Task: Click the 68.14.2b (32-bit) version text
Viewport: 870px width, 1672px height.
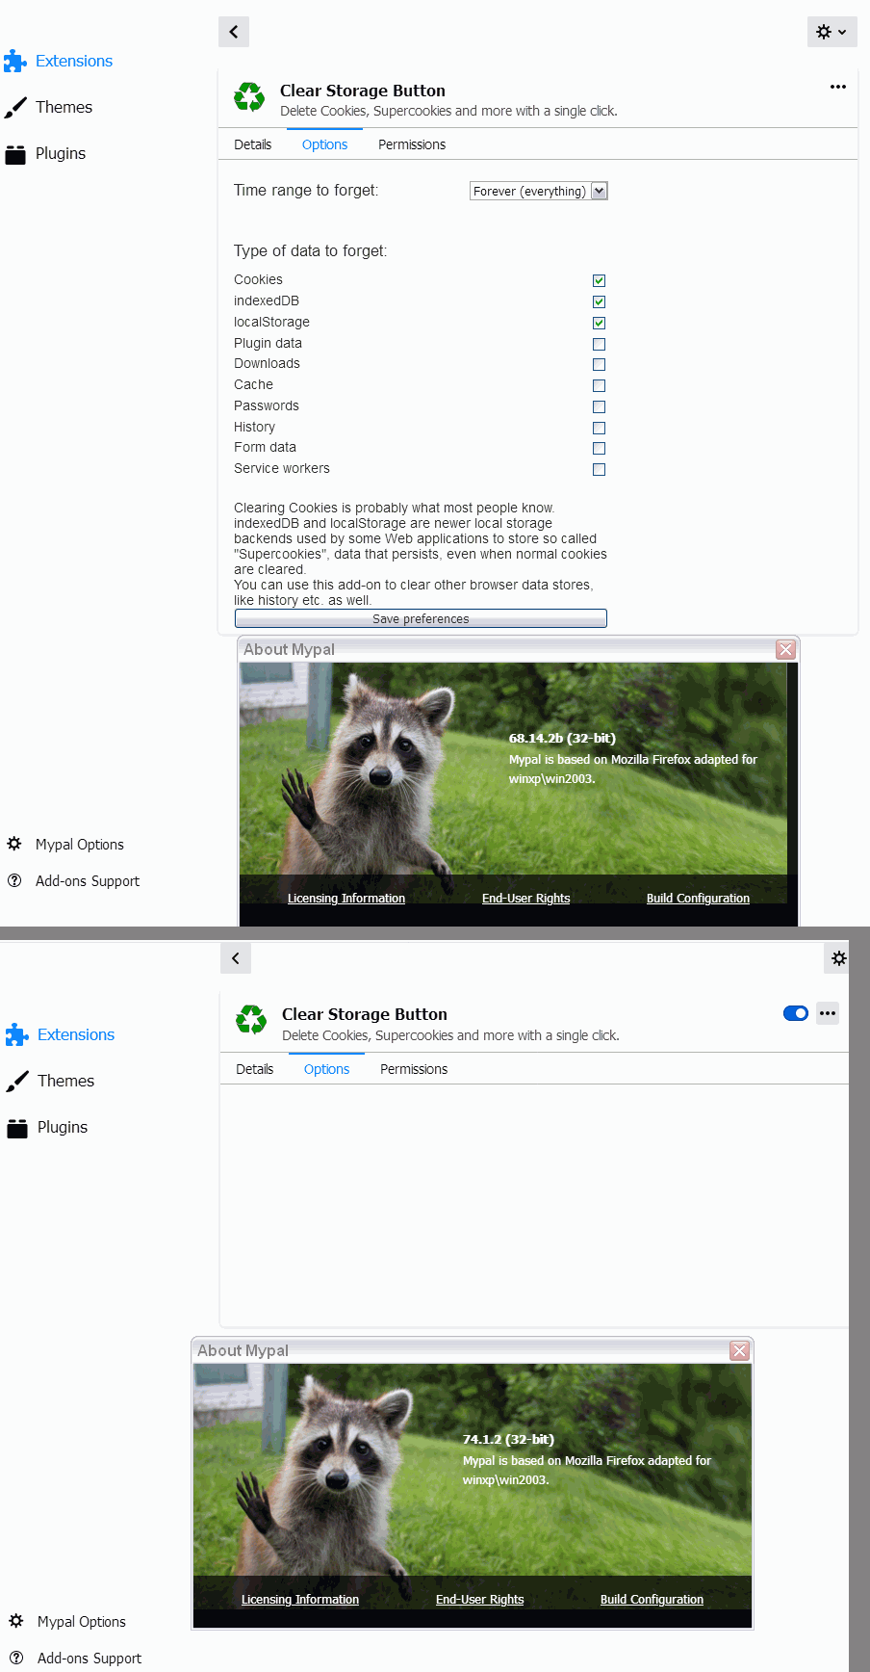Action: coord(562,738)
